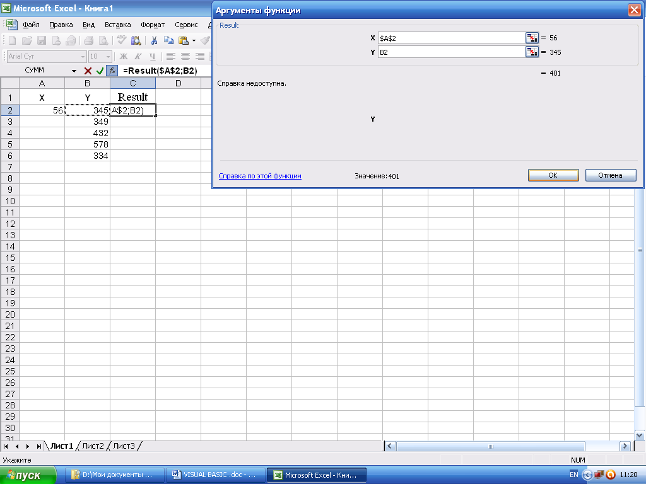
Task: Open the Вид menu
Action: [88, 25]
